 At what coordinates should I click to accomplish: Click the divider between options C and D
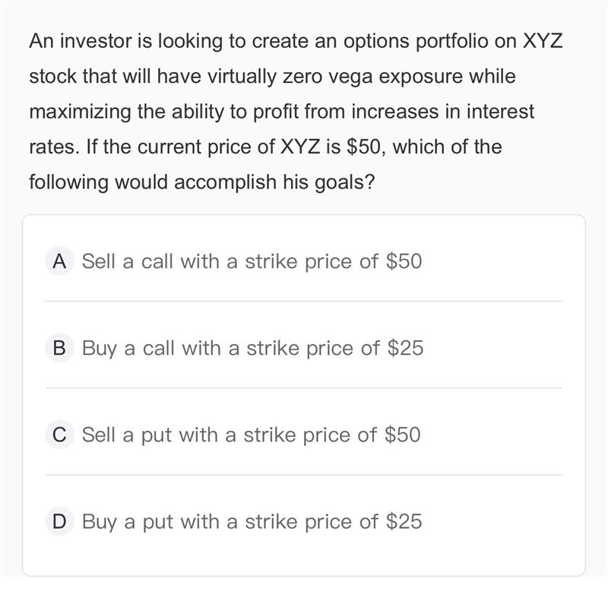pos(304,475)
